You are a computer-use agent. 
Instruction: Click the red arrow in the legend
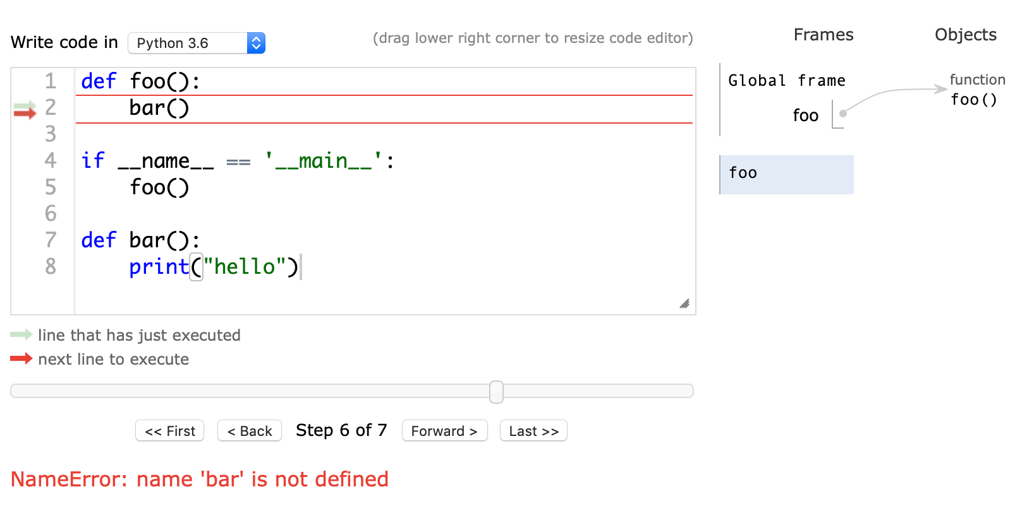click(21, 358)
